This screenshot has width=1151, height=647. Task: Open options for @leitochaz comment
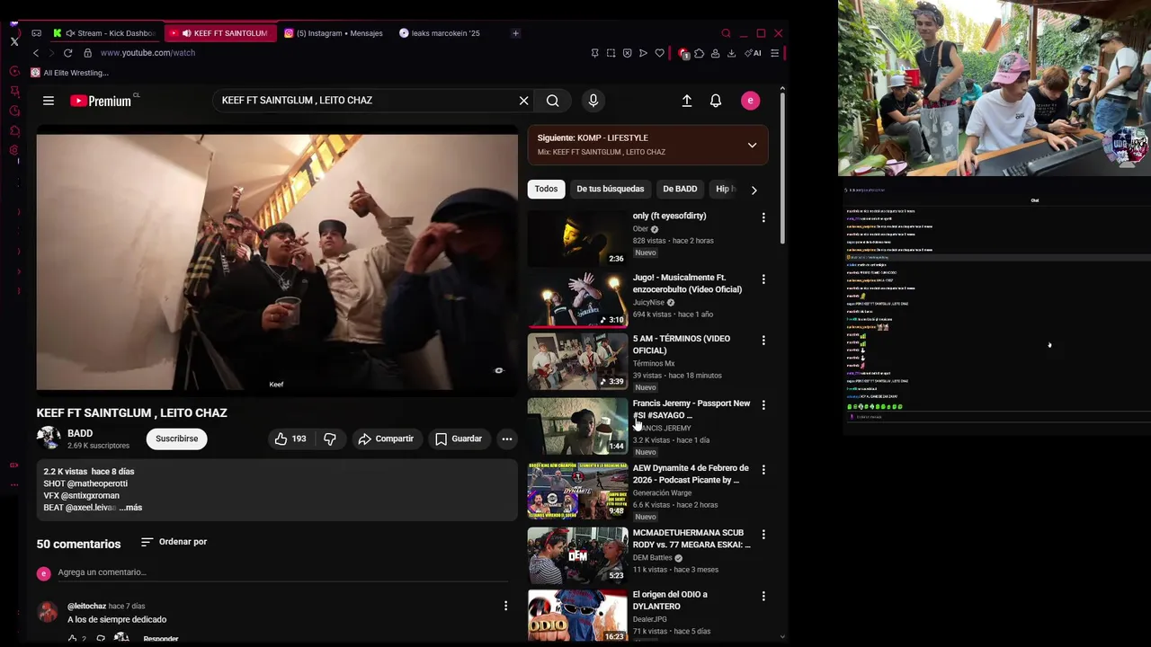click(x=505, y=607)
